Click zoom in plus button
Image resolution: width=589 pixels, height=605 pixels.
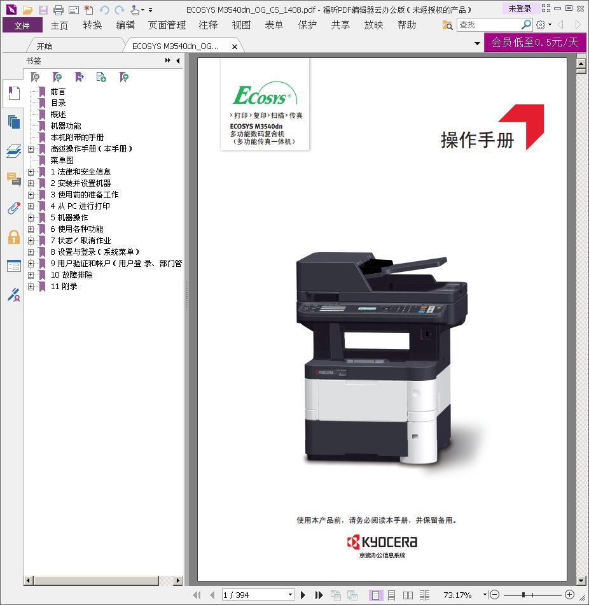point(569,595)
